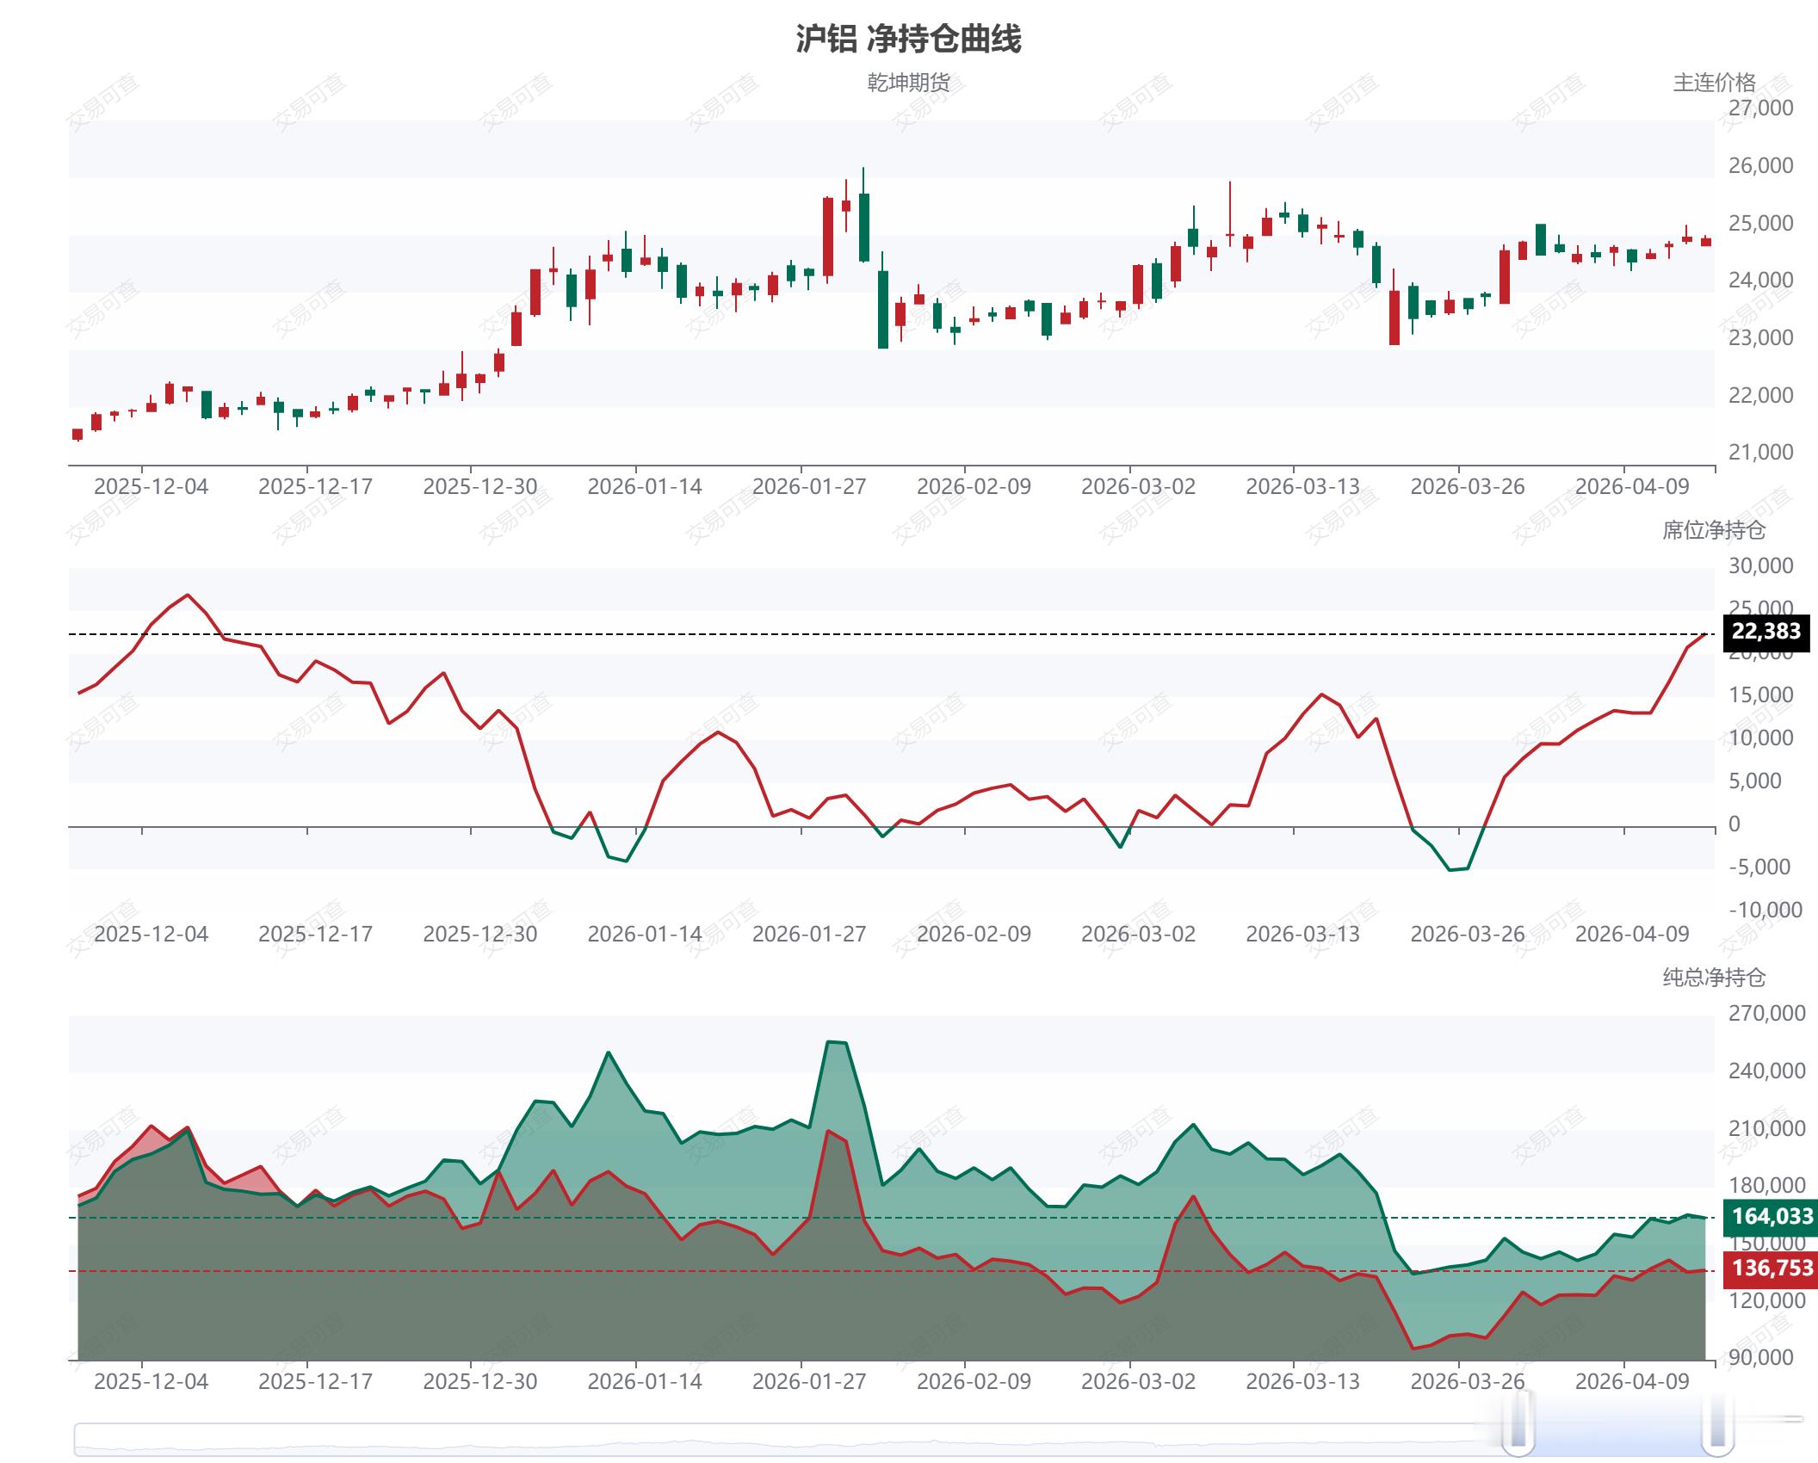Click the 纯总净持仓 axis title
The width and height of the screenshot is (1818, 1463).
1713,978
